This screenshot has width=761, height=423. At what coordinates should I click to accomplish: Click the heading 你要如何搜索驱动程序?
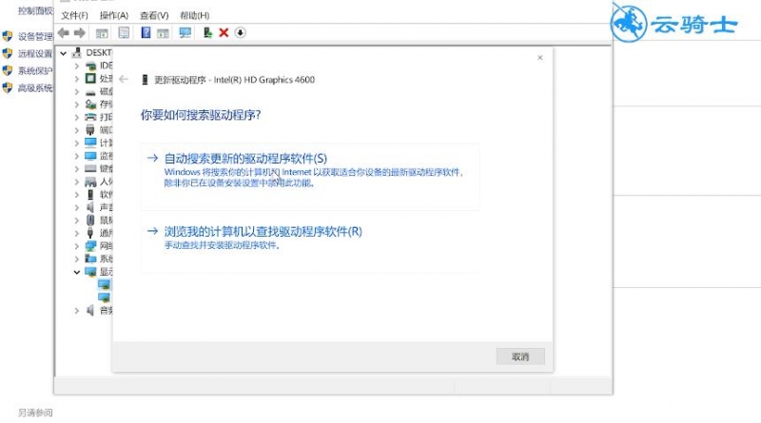(x=201, y=115)
